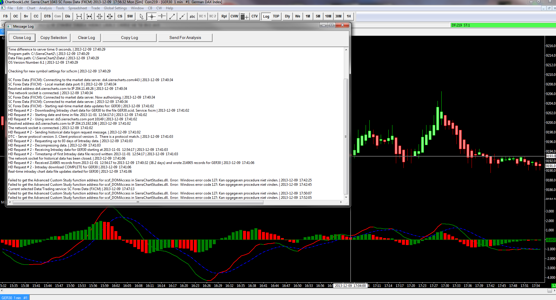556x300 pixels.
Task: Click the DTS toolbar button
Action: [x=47, y=16]
